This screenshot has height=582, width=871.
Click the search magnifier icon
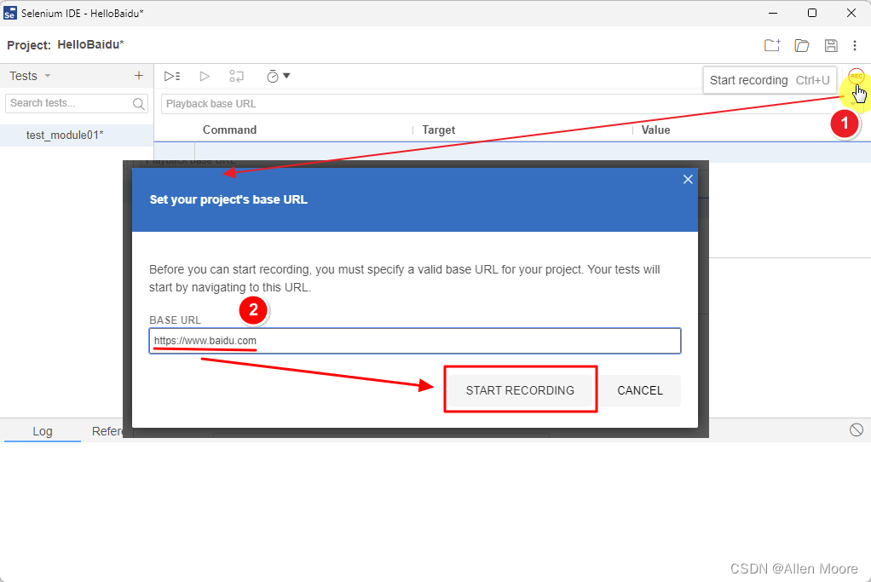coord(139,103)
